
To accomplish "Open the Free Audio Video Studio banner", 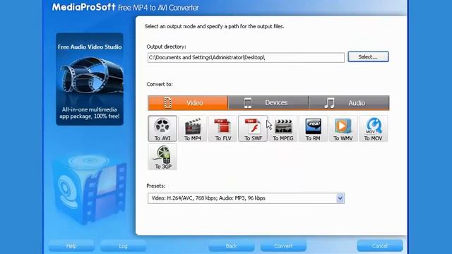I will click(x=90, y=79).
